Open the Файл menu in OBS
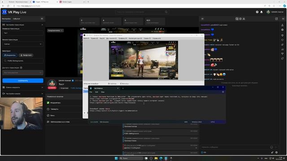 87,38
